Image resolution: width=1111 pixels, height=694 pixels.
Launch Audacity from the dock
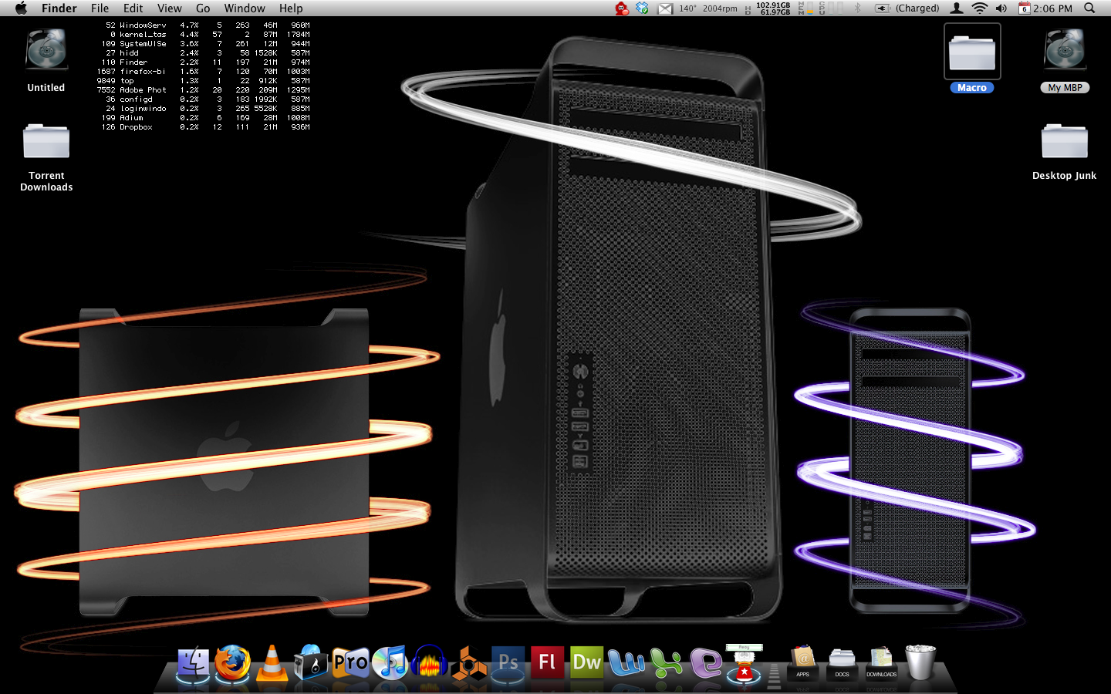[429, 663]
